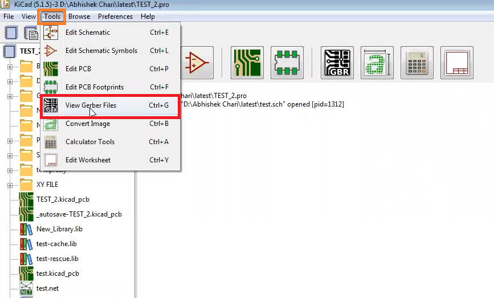Open the View menu

(28, 17)
